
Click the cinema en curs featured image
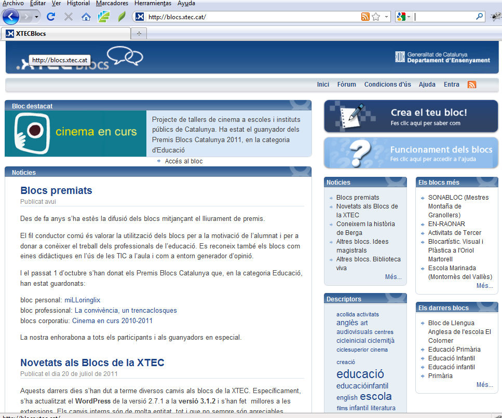(75, 133)
